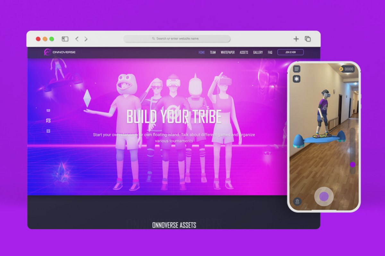Image resolution: width=385 pixels, height=256 pixels.
Task: Select slide 03 indicator
Action: coord(48,131)
